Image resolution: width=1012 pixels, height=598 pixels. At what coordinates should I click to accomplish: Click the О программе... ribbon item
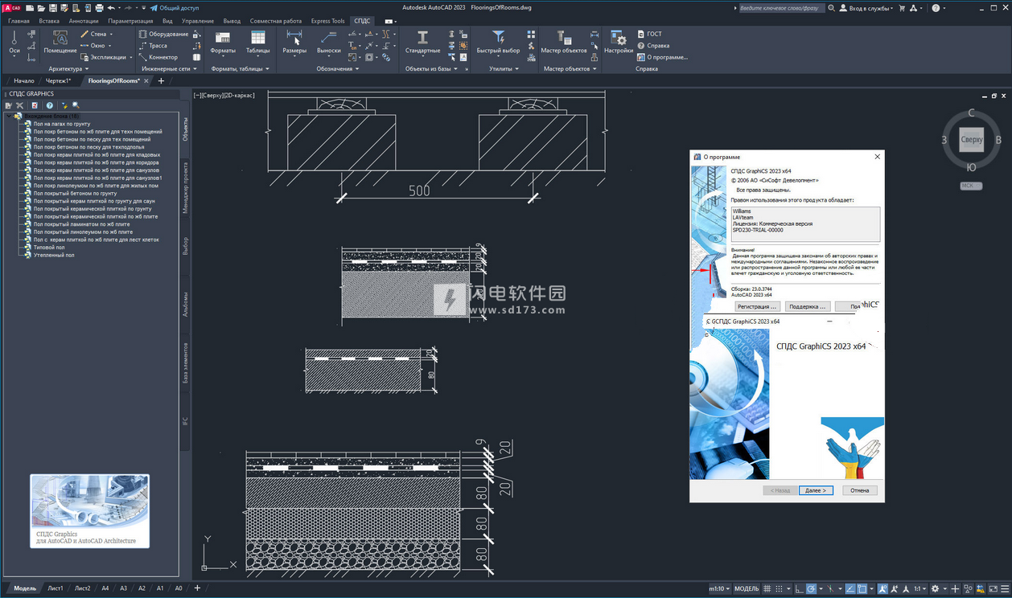663,57
